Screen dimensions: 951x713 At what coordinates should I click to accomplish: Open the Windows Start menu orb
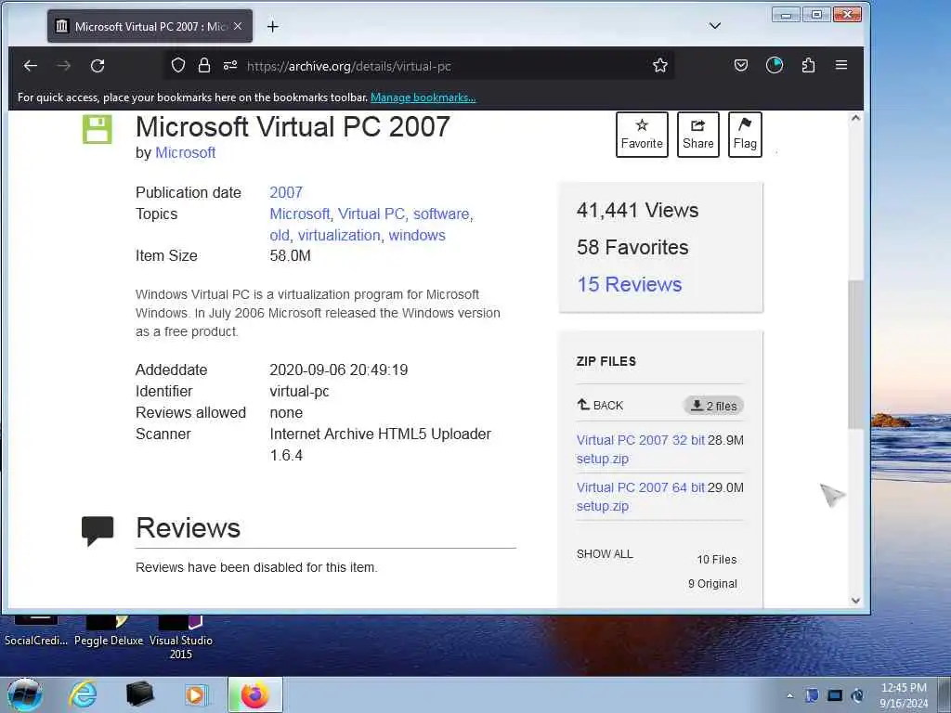pyautogui.click(x=24, y=694)
